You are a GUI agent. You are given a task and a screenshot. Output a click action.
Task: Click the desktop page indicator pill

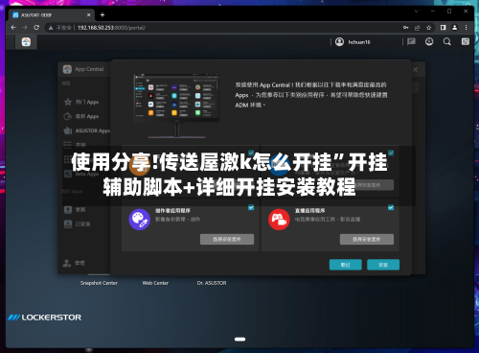(239, 340)
